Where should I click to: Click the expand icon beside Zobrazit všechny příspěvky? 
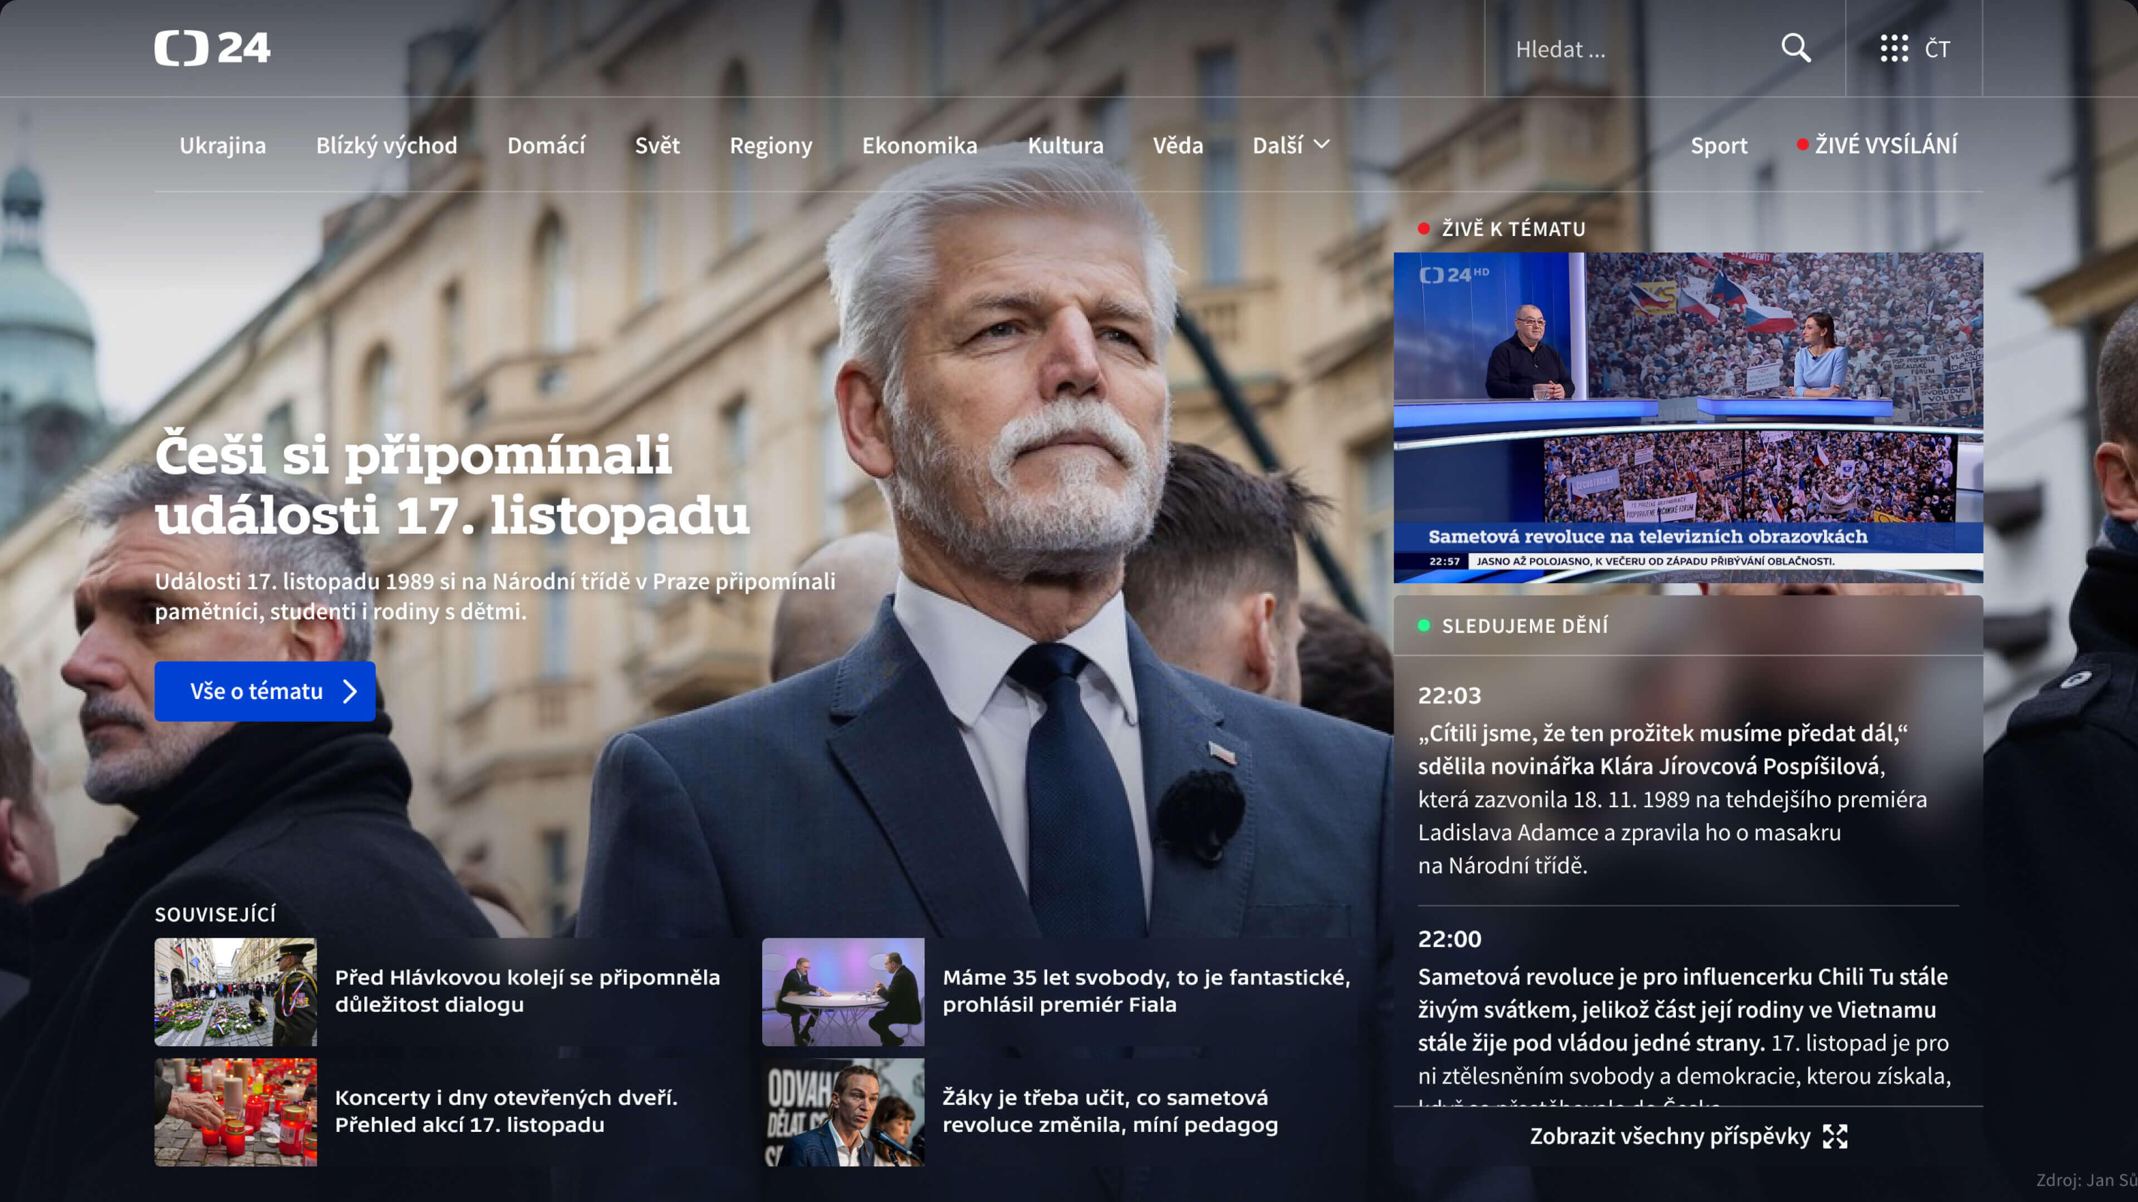1835,1136
